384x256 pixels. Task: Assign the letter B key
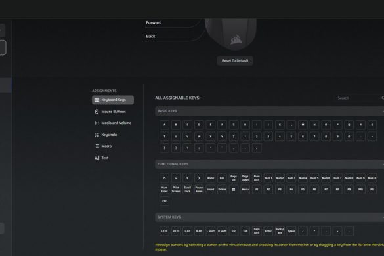(176, 125)
